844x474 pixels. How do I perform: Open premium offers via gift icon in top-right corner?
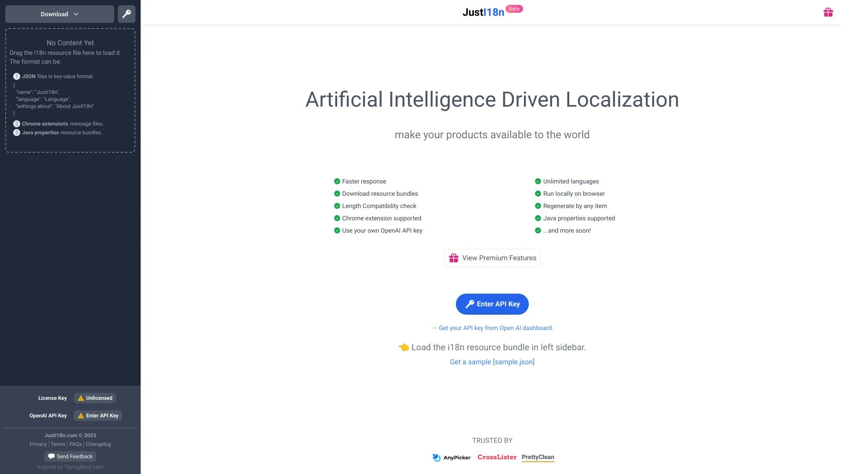[x=828, y=12]
